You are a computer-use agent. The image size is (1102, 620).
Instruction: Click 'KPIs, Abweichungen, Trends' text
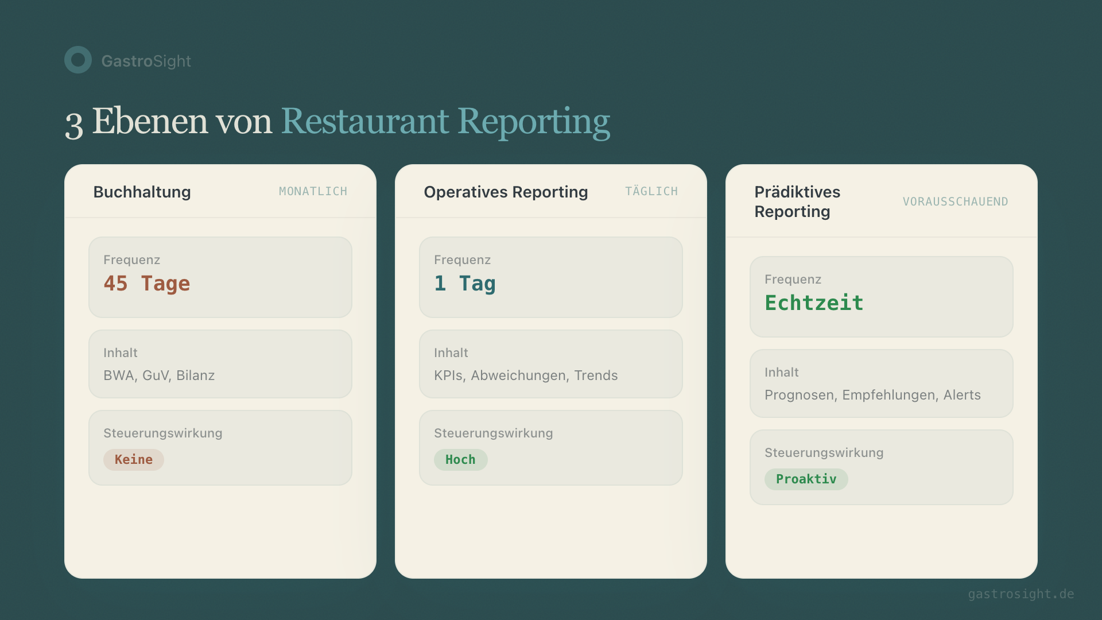click(526, 375)
